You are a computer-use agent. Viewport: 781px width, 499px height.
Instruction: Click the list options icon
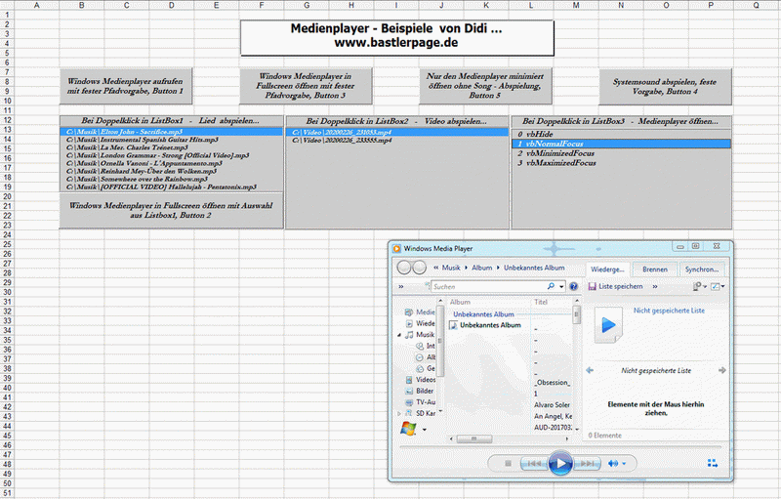point(697,286)
